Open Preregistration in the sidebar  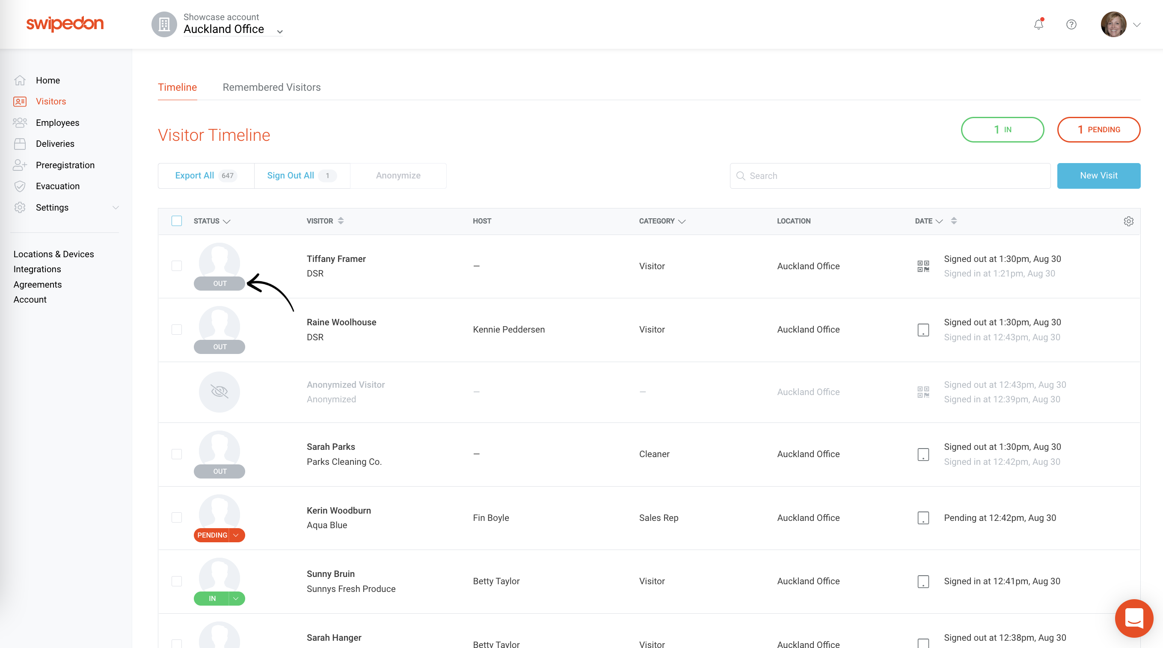[x=65, y=165]
